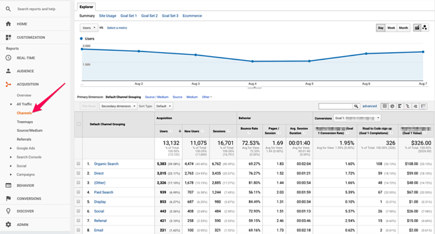Screen dimensions: 435x234
Task: Switch to Goal Set 2 tab
Action: point(149,16)
